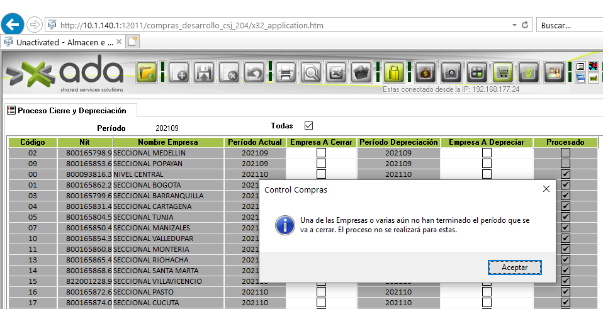Toggle Procesado checkbox for Seccional Medellin
This screenshot has width=603, height=309.
point(565,153)
